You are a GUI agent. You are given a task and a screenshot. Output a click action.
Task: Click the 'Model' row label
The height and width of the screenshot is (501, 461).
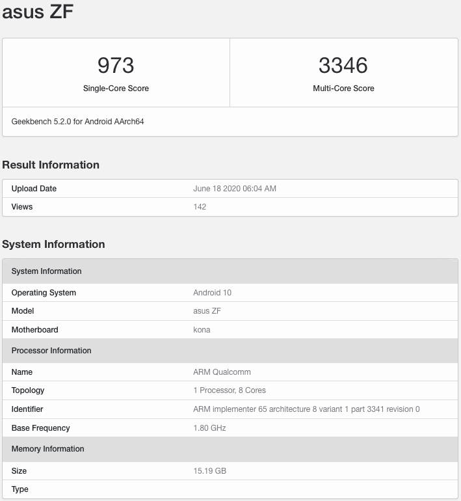tap(23, 311)
